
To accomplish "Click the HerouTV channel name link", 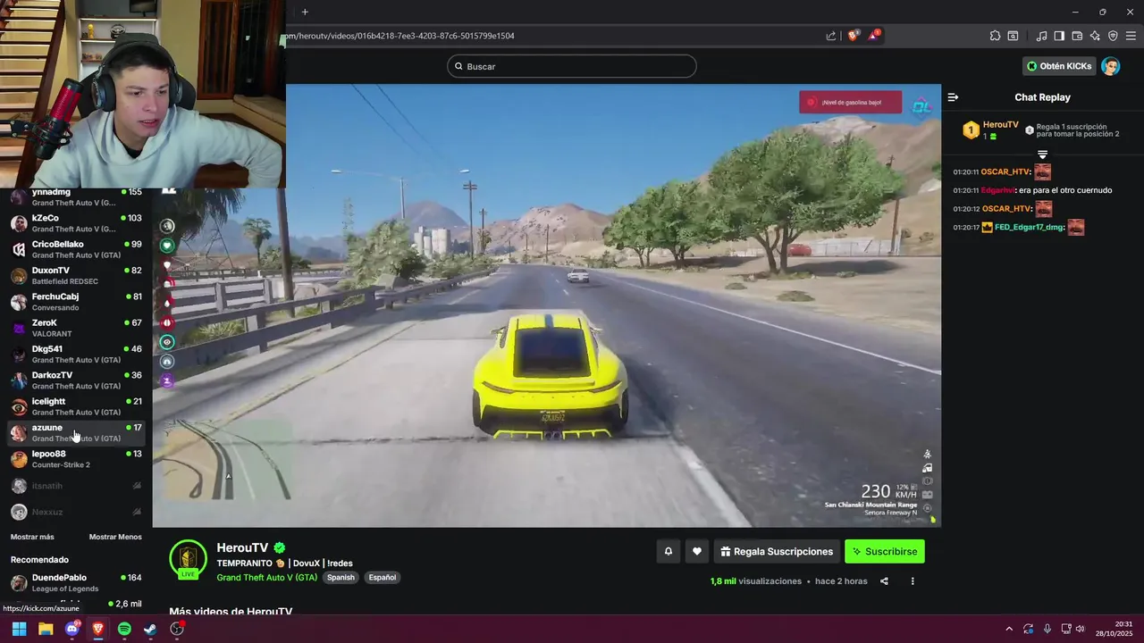I will (x=242, y=548).
